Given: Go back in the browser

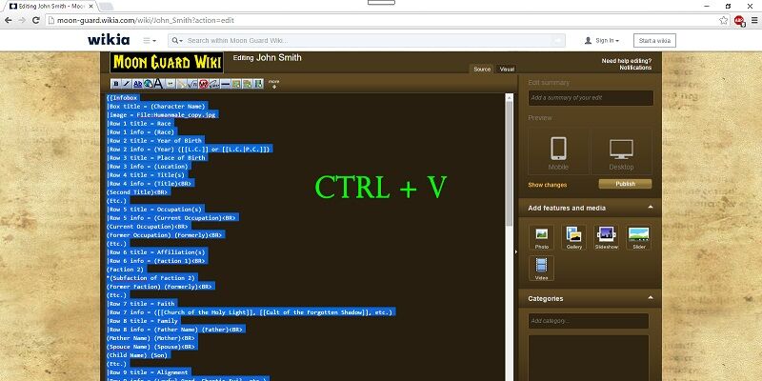Looking at the screenshot, I should coord(9,20).
